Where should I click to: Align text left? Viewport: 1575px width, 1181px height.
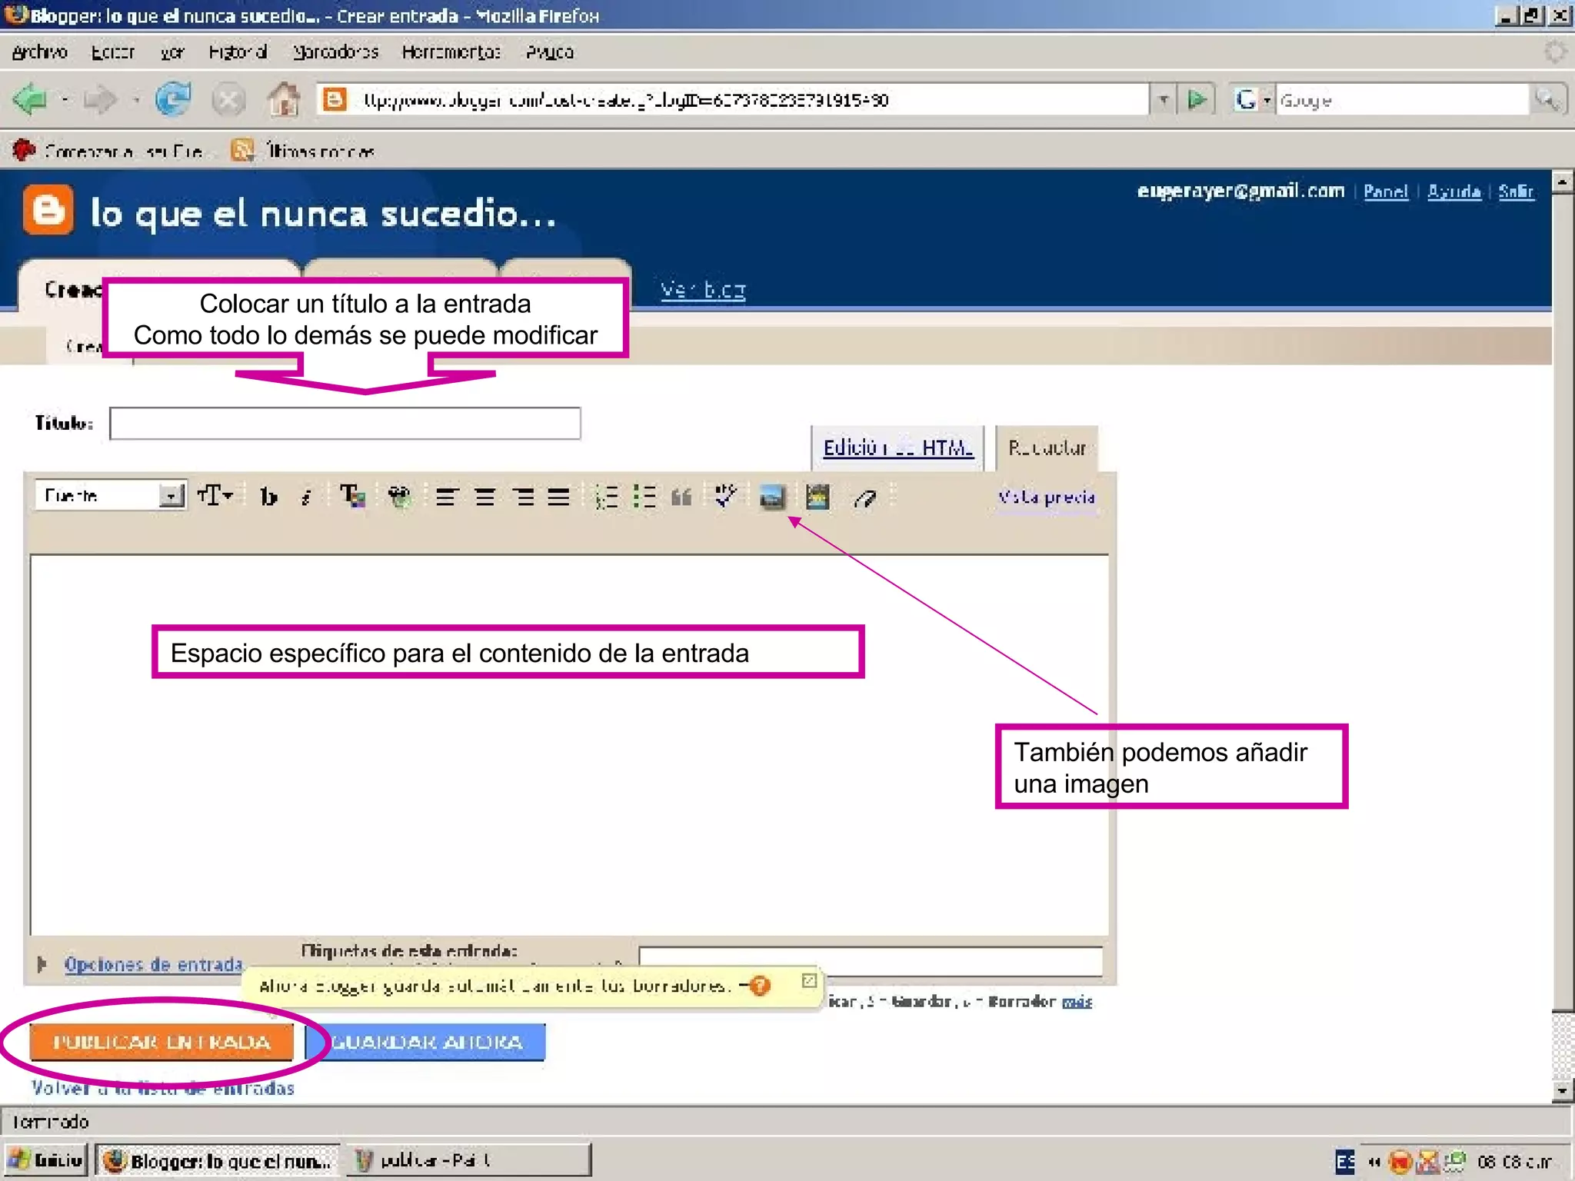tap(446, 497)
